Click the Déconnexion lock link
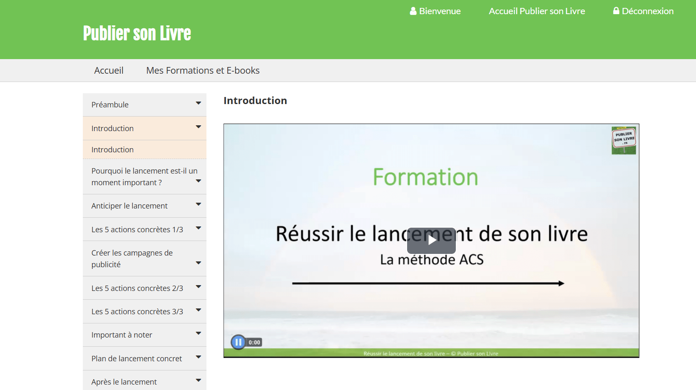 coord(643,11)
